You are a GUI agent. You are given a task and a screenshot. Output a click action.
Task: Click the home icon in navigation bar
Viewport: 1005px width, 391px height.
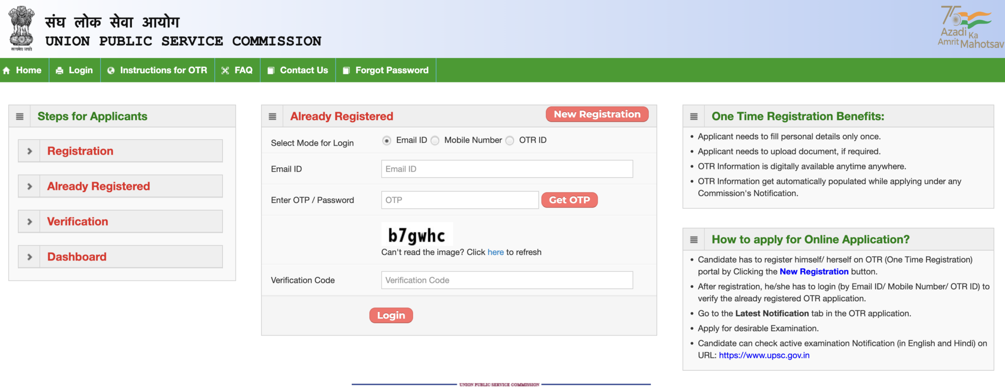6,71
